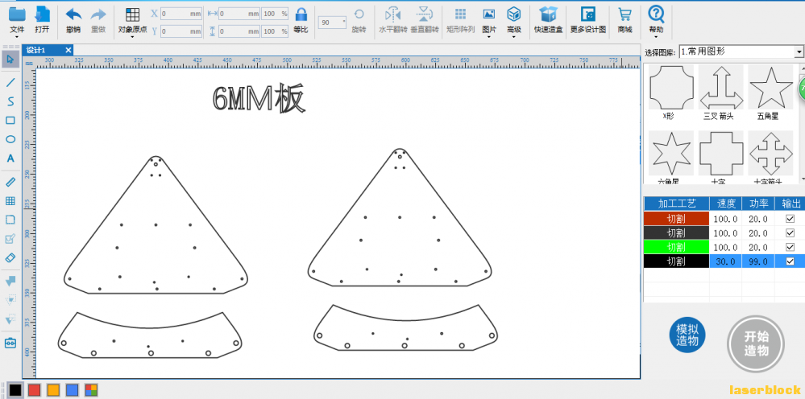The height and width of the screenshot is (399, 805).
Task: Click 快速造盒 quick box maker
Action: point(549,19)
